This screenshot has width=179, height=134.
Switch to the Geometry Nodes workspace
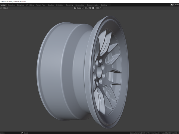coord(92,5)
